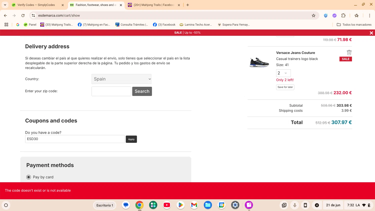
Task: Open the Panel bookmark
Action: (30, 24)
